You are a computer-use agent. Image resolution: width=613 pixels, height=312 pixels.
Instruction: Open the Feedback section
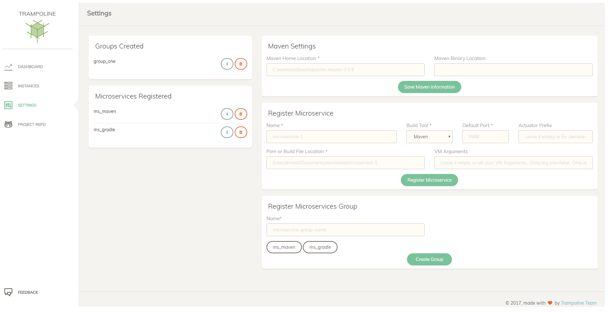pyautogui.click(x=28, y=292)
